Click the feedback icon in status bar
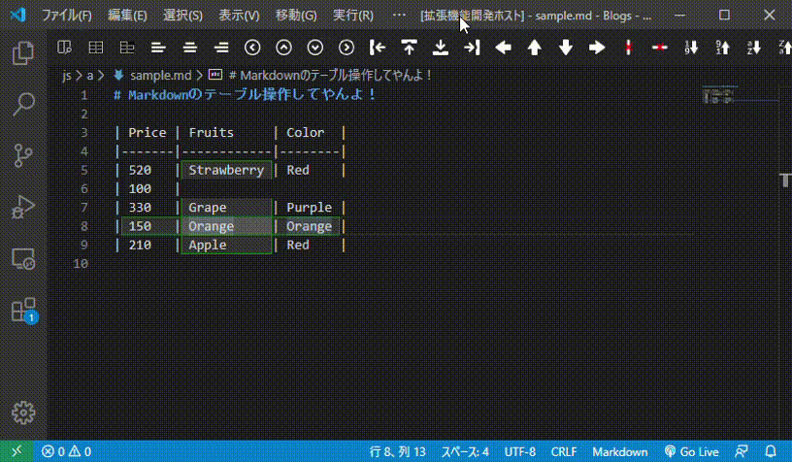 click(x=742, y=451)
